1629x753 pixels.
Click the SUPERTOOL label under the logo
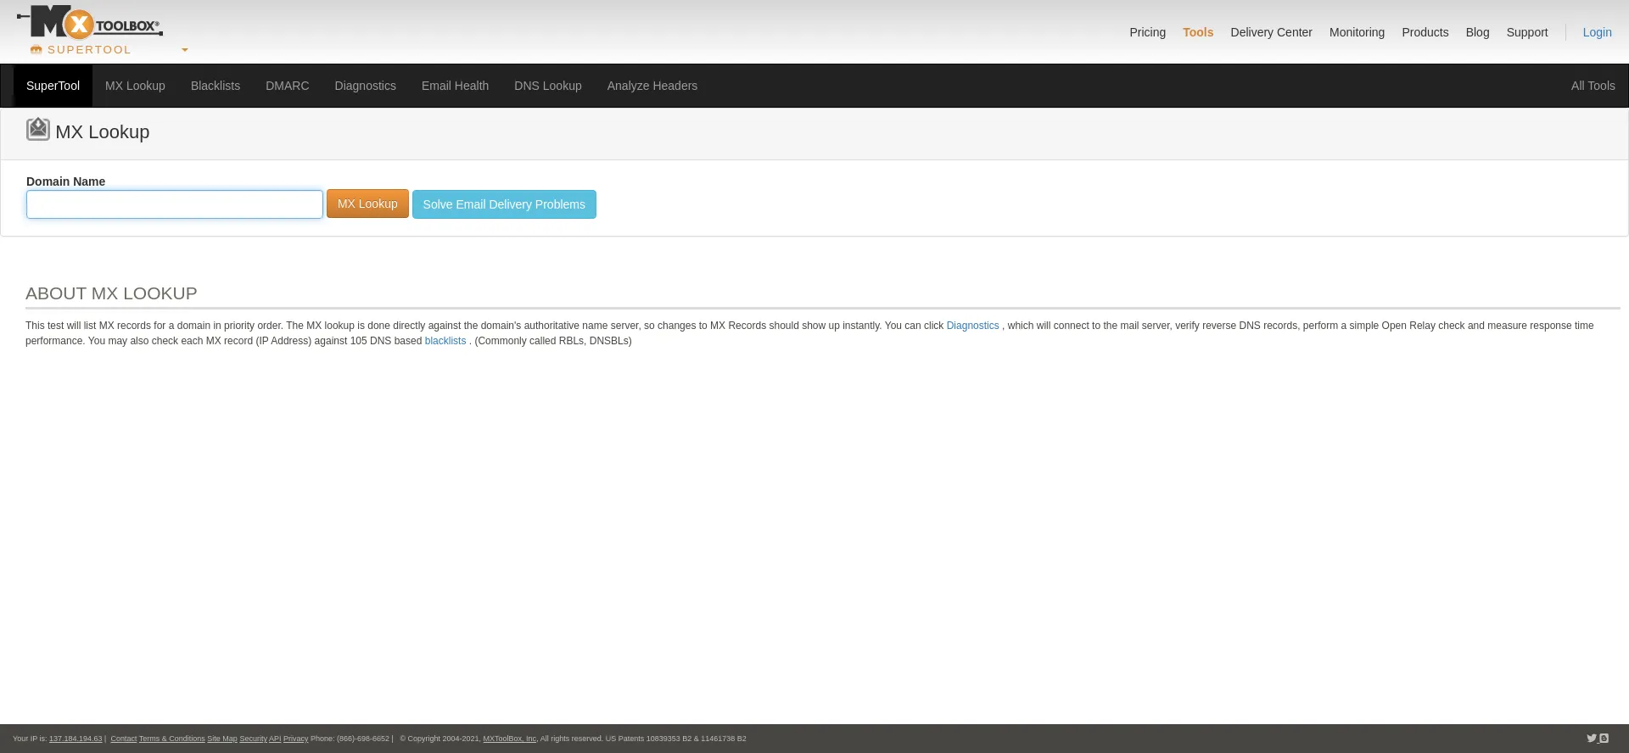89,50
